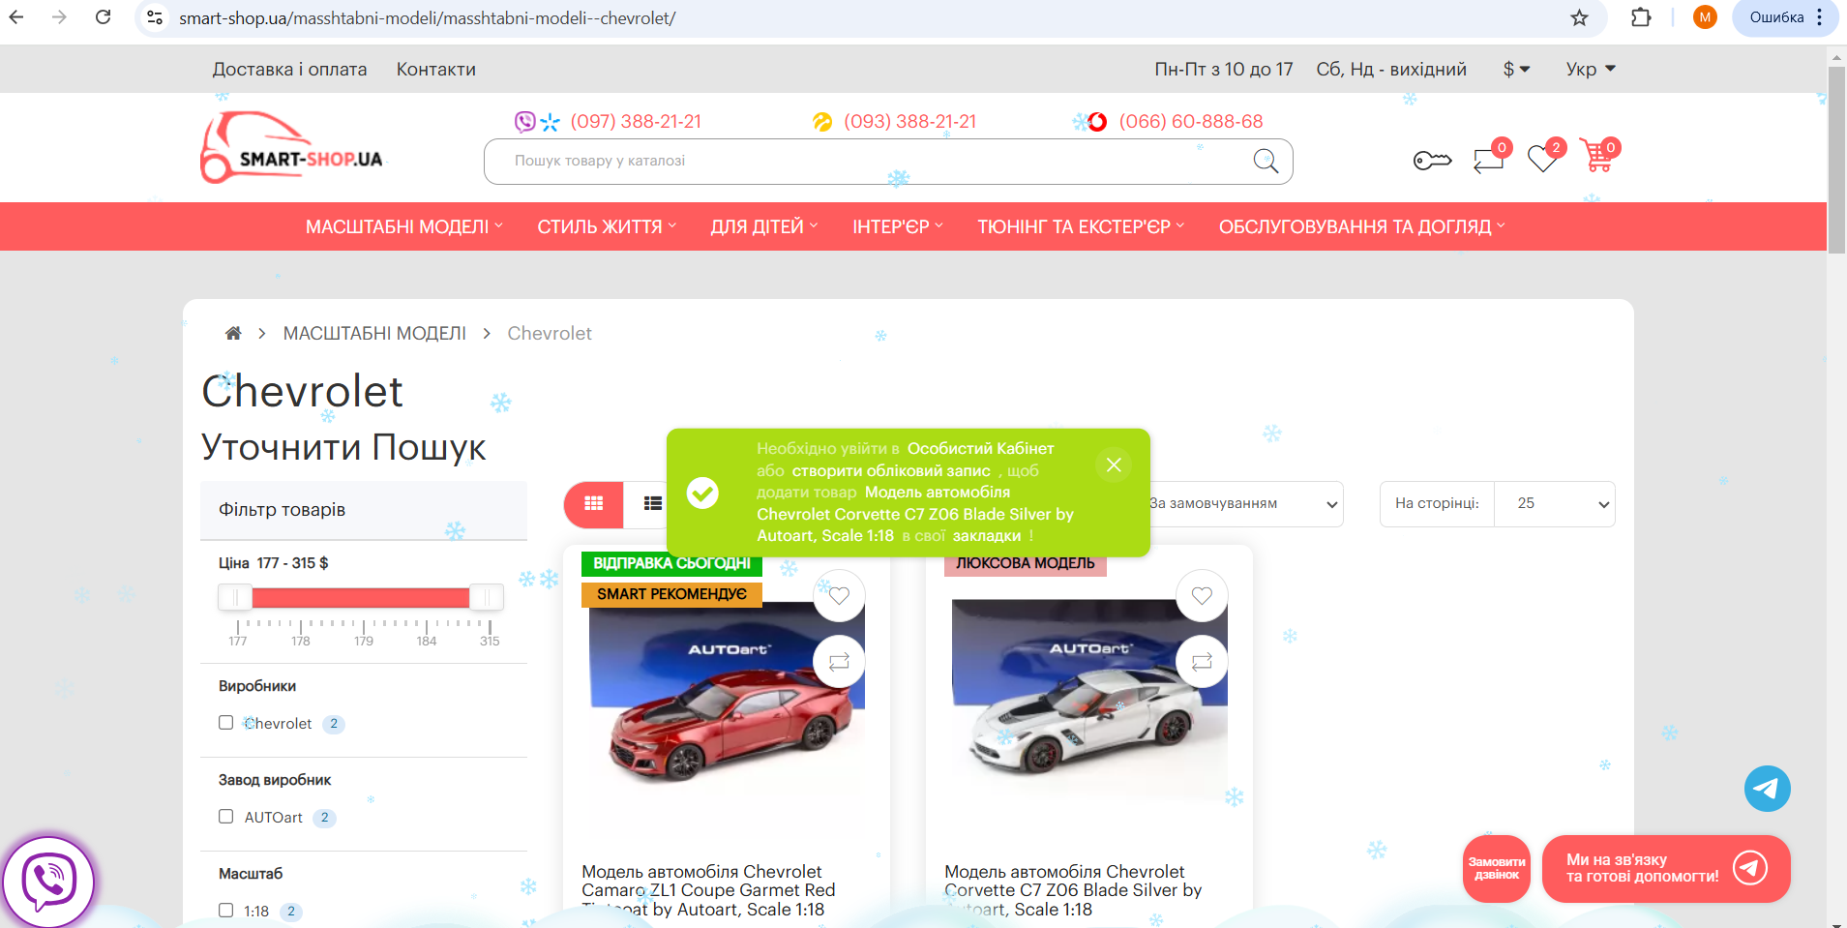
Task: Close the green notification popup
Action: pos(1114,464)
